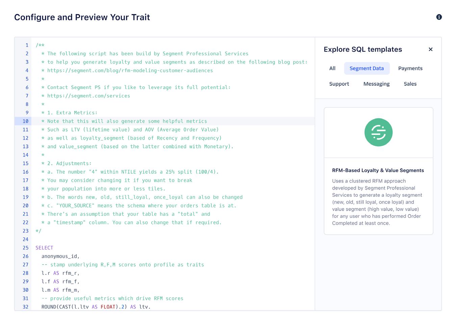456x325 pixels.
Task: Click line number 10 in the gutter
Action: tap(26, 121)
